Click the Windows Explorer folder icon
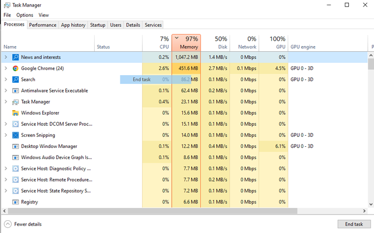The width and height of the screenshot is (374, 233). point(16,113)
